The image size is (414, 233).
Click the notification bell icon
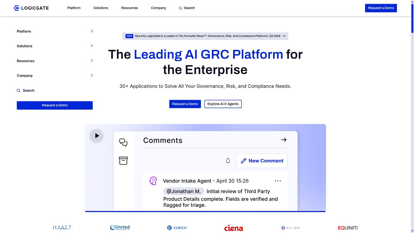228,161
